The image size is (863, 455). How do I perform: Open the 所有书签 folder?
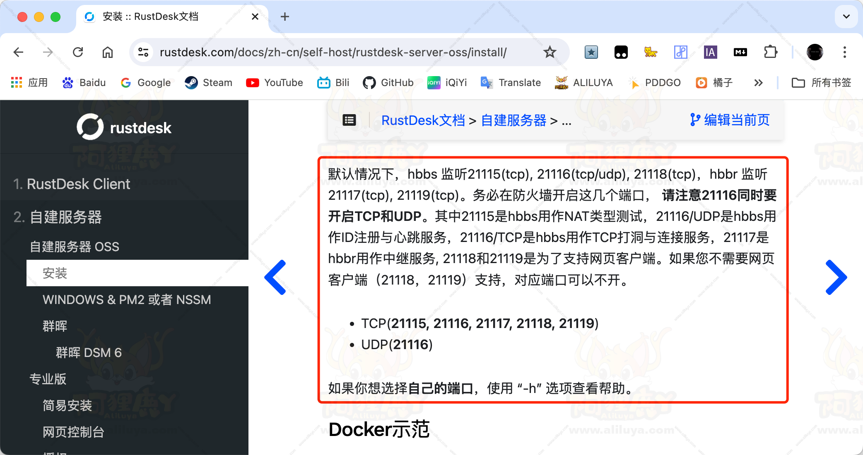(821, 83)
